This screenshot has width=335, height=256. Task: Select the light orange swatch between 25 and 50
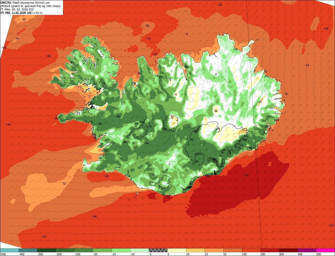tap(214, 250)
